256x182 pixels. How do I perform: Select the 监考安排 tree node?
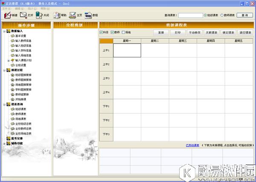click(17, 138)
